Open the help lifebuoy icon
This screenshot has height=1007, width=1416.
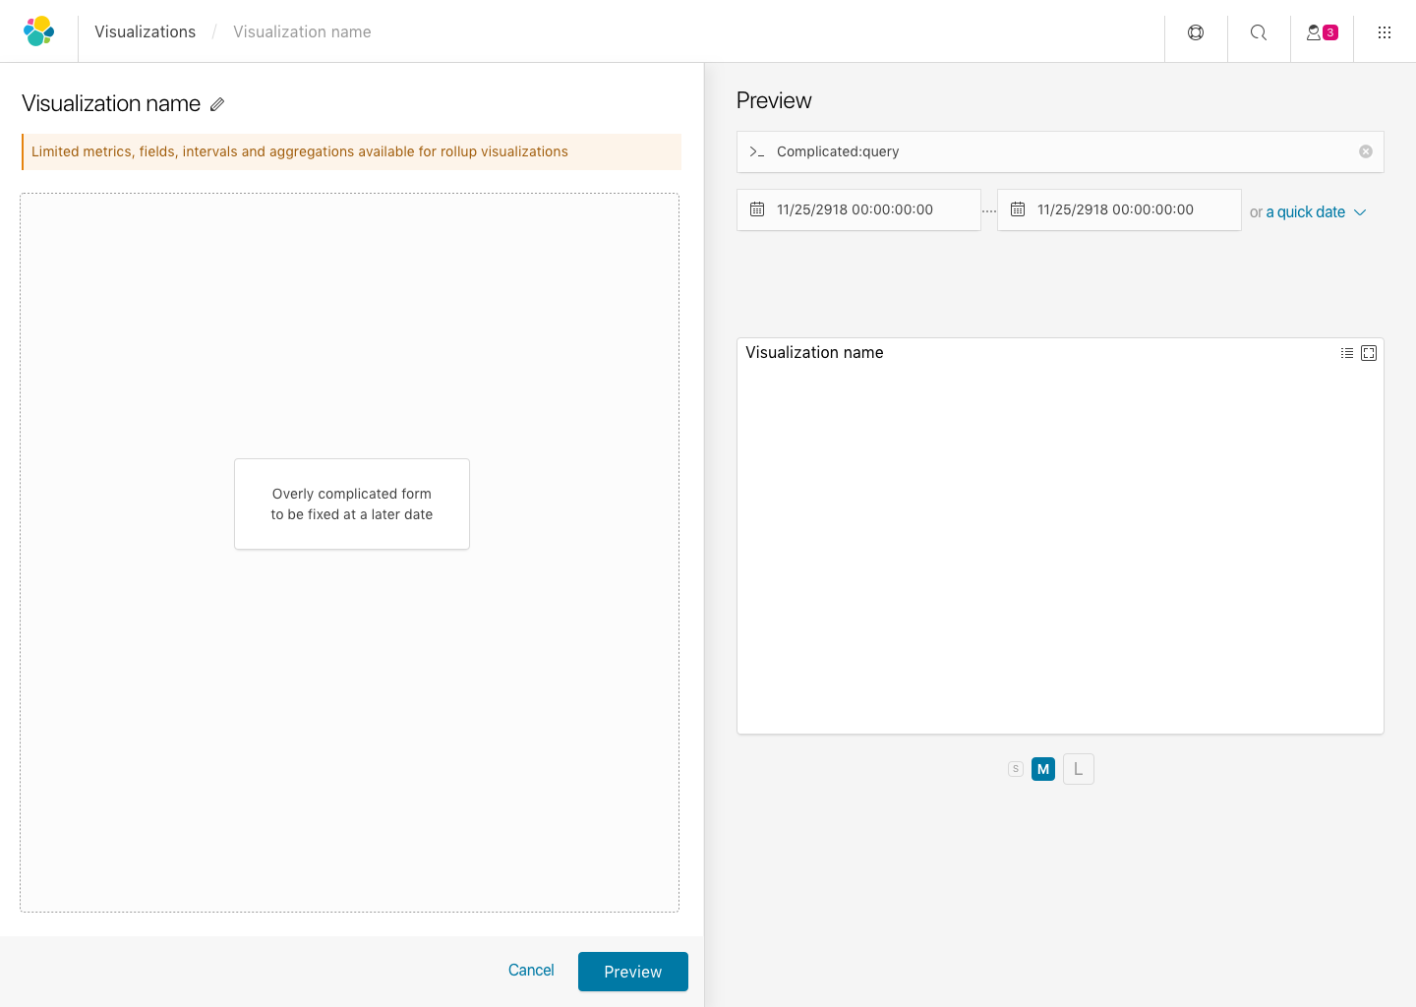click(x=1196, y=32)
